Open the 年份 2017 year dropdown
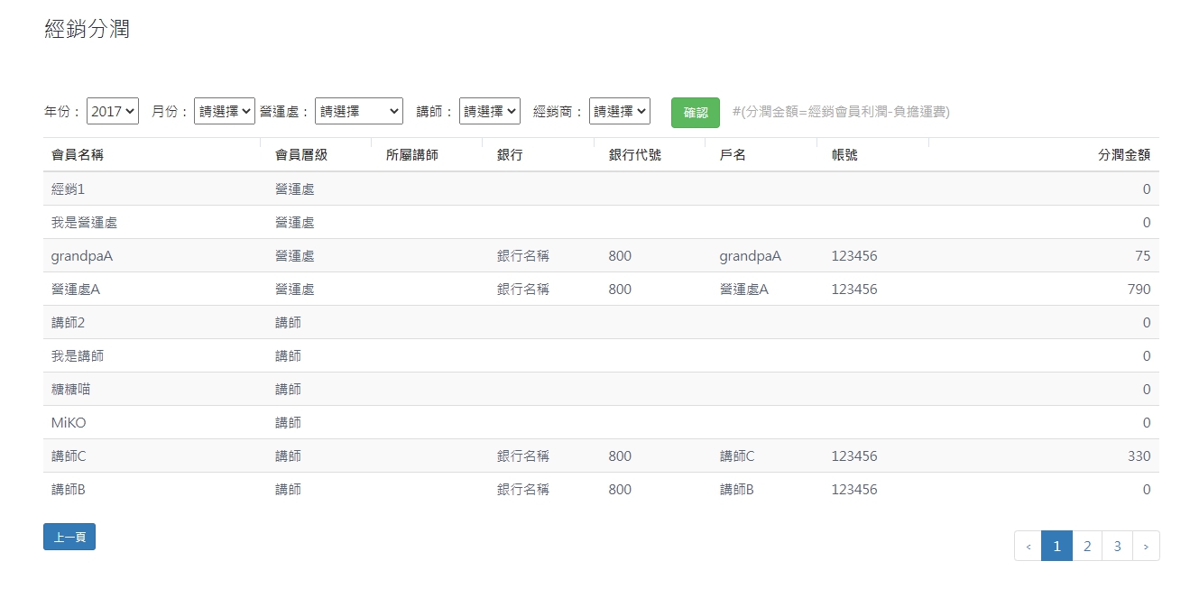The height and width of the screenshot is (598, 1190). coord(113,111)
